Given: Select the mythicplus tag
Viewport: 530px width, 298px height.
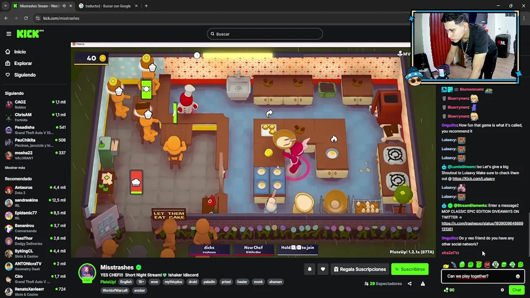Looking at the screenshot, I should tap(173, 282).
